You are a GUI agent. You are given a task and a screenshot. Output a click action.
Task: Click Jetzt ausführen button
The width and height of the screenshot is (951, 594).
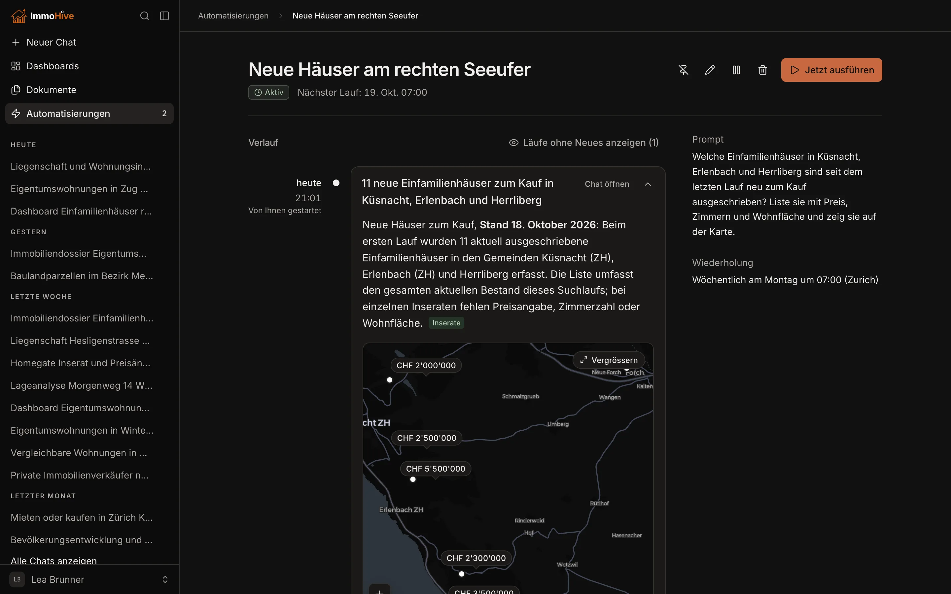[x=831, y=70]
